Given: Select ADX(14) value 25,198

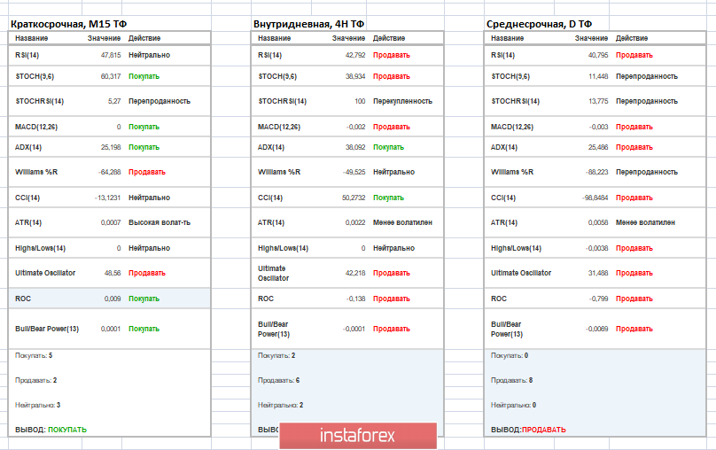Looking at the screenshot, I should [111, 147].
